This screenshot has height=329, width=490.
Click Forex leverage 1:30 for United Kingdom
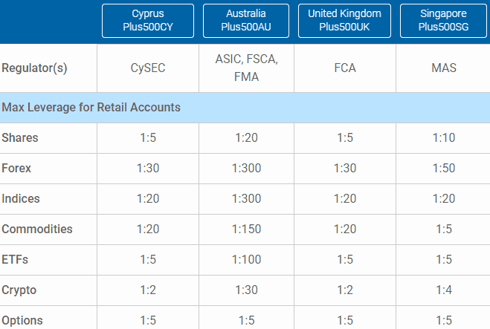point(345,169)
